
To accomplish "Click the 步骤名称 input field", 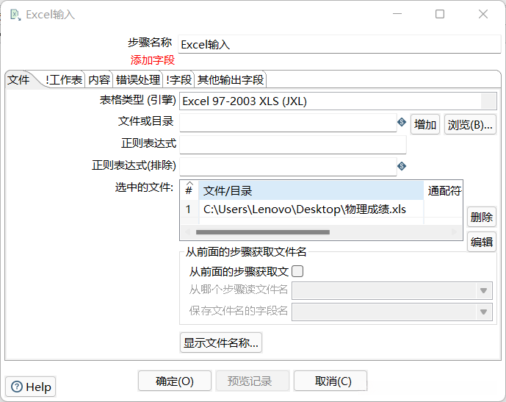I will coord(339,44).
